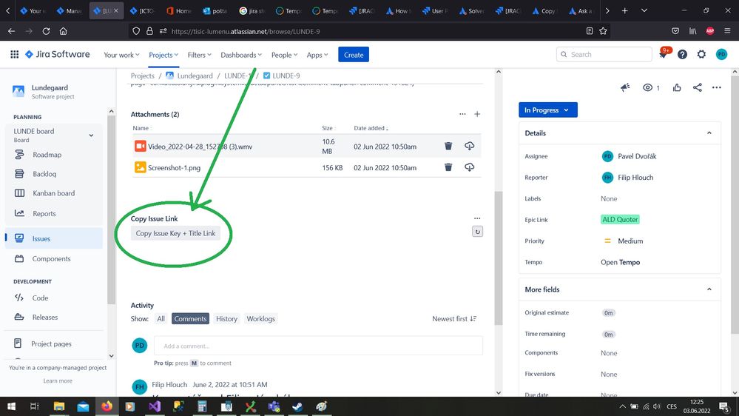
Task: Open the Apps dropdown menu
Action: [x=317, y=55]
